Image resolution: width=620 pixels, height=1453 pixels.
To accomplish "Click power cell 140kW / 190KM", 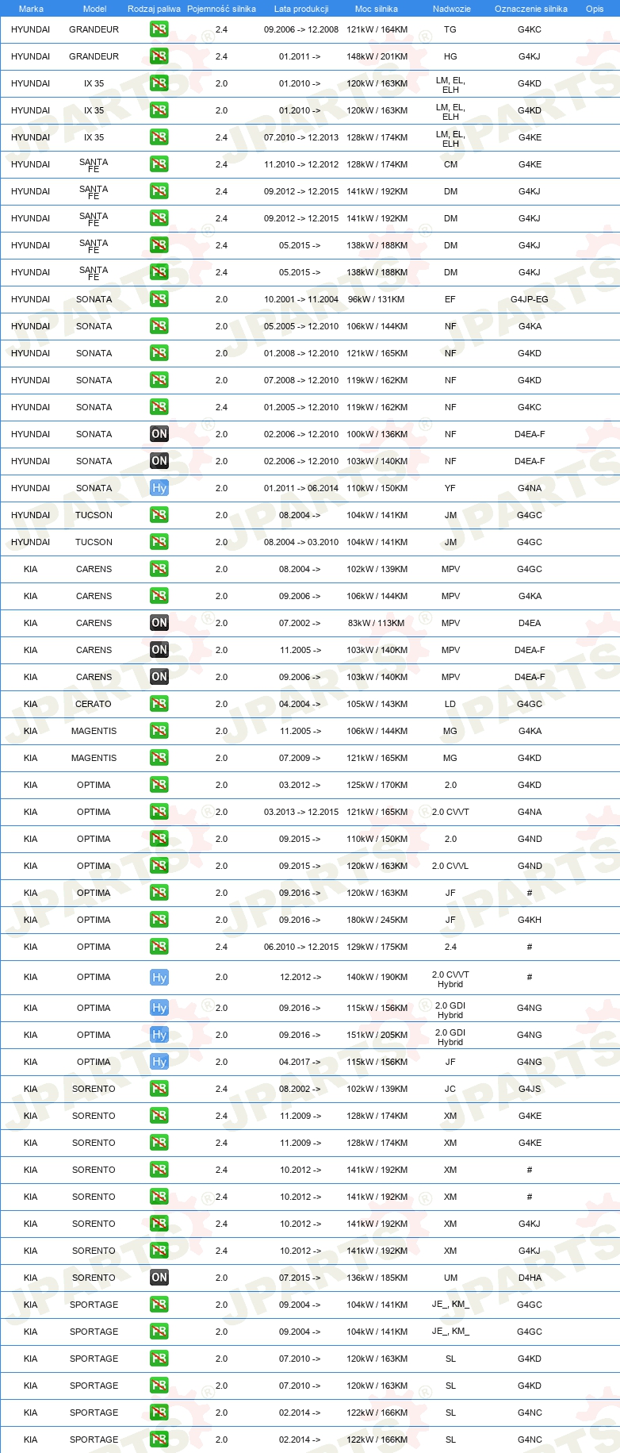I will pyautogui.click(x=377, y=978).
